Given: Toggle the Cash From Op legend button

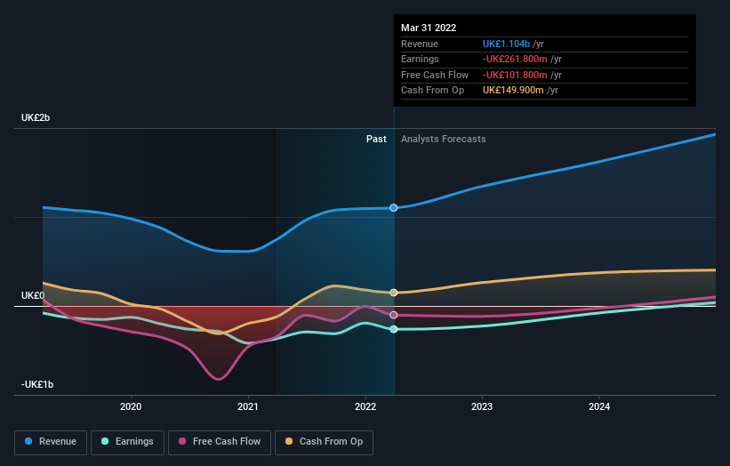Looking at the screenshot, I should tap(324, 442).
